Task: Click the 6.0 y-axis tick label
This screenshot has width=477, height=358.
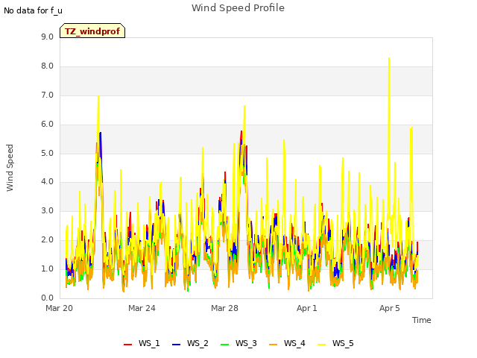Action: coord(47,125)
